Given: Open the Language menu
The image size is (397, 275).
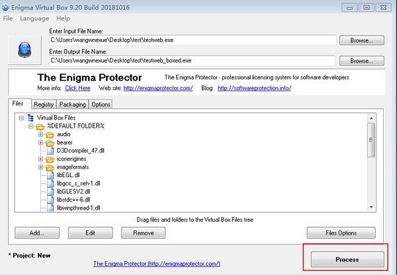Looking at the screenshot, I should 34,19.
